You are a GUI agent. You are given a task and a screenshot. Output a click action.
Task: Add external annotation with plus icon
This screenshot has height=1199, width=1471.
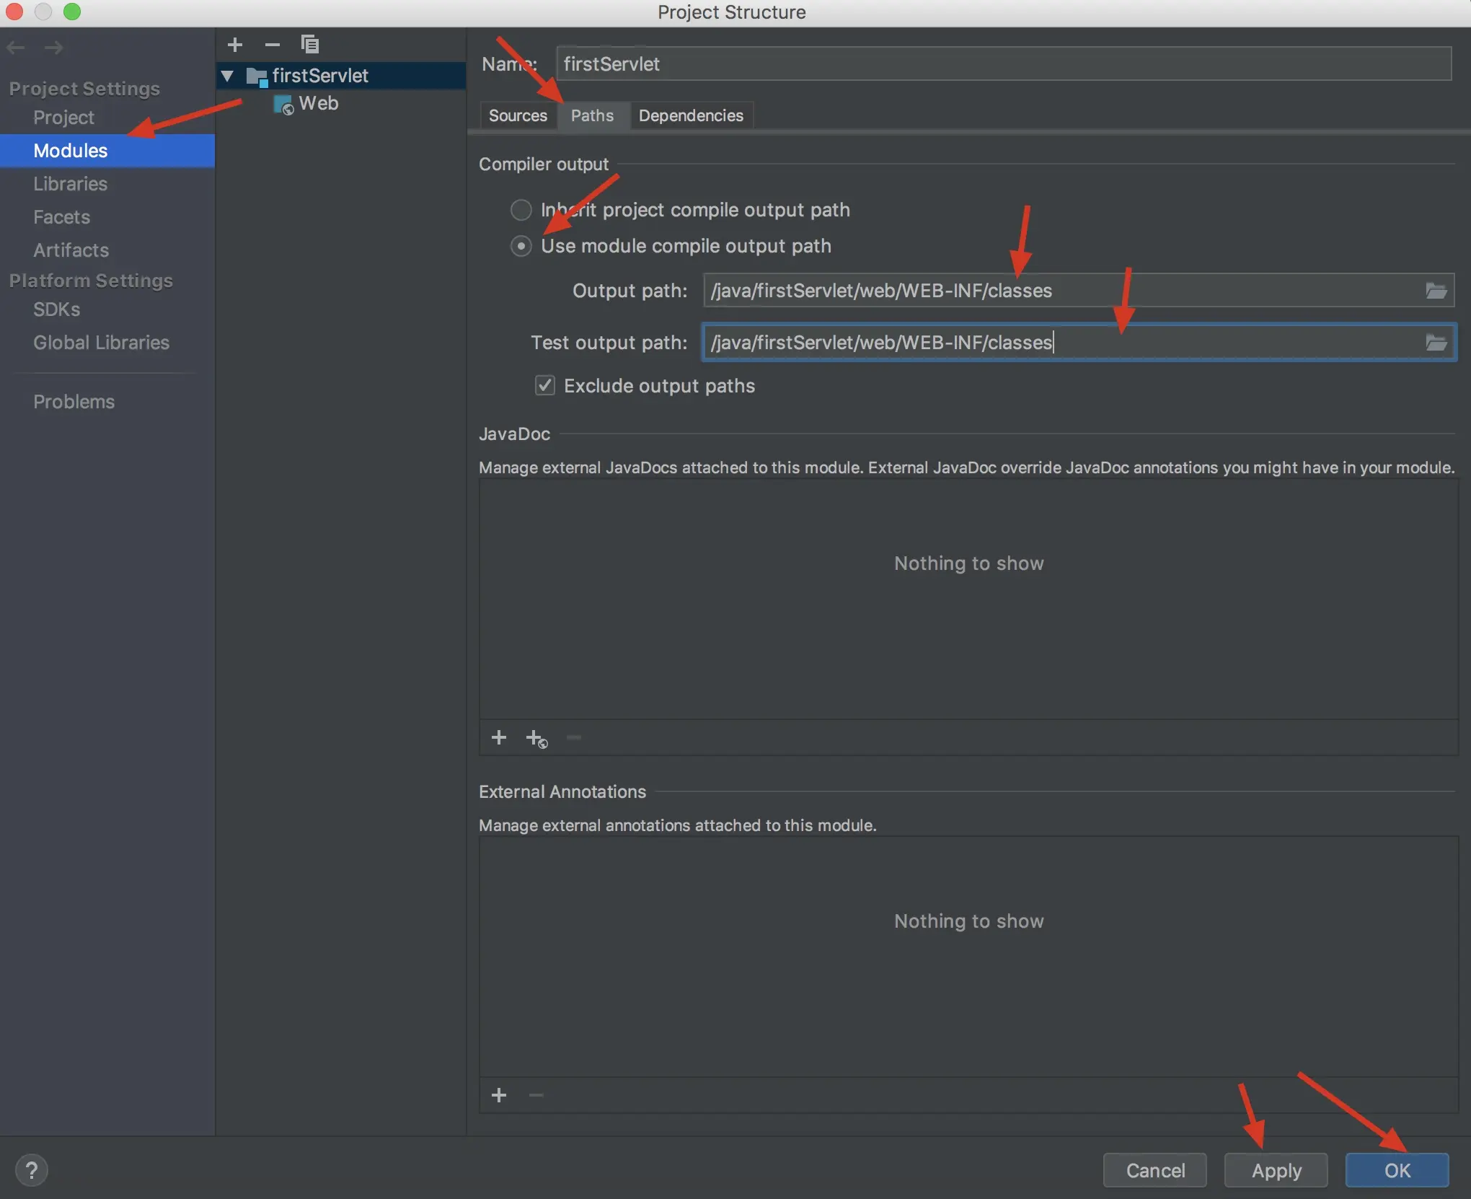click(498, 1095)
